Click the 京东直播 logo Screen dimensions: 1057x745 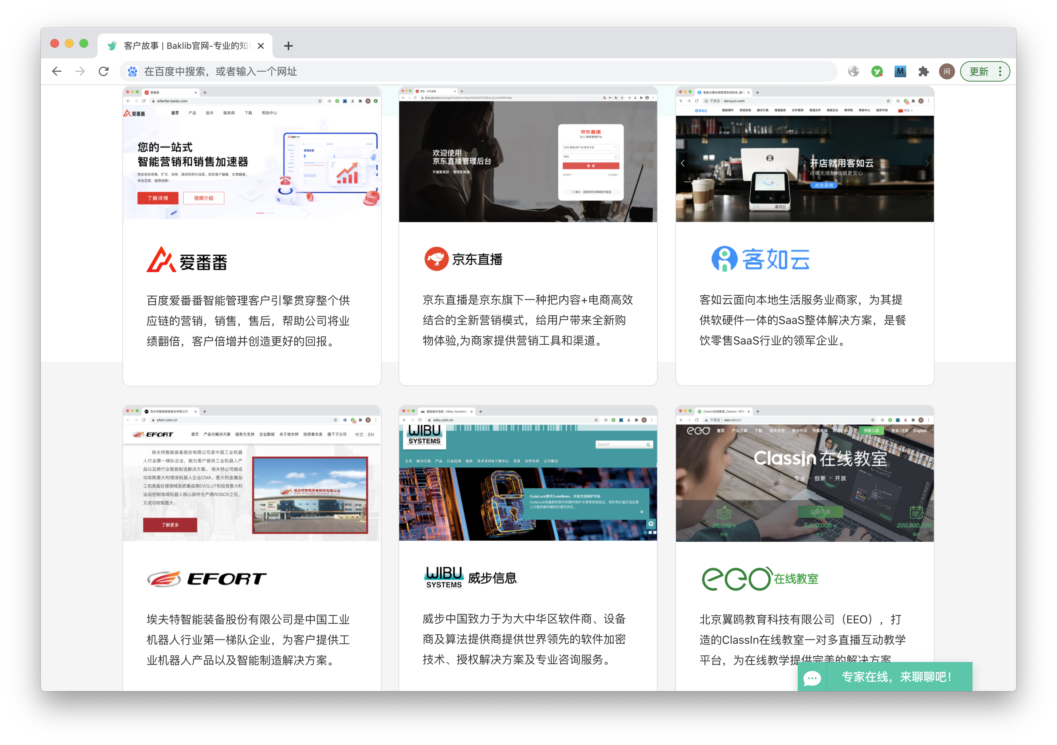point(463,259)
